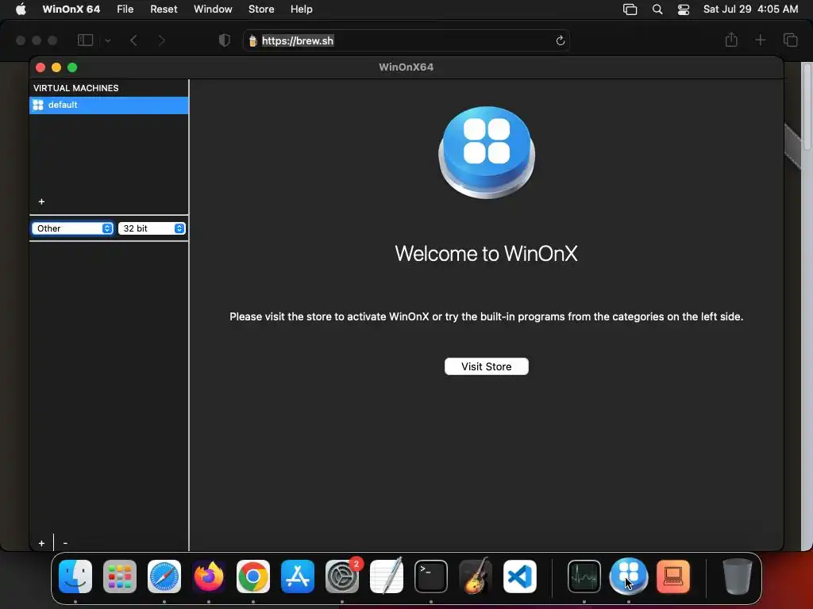Open the Window menu
The image size is (813, 609).
[213, 10]
